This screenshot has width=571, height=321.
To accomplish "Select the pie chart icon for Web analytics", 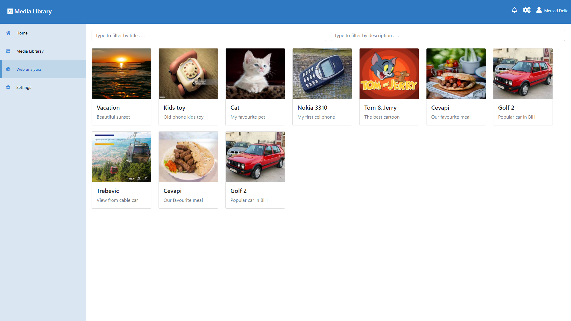I will click(8, 69).
